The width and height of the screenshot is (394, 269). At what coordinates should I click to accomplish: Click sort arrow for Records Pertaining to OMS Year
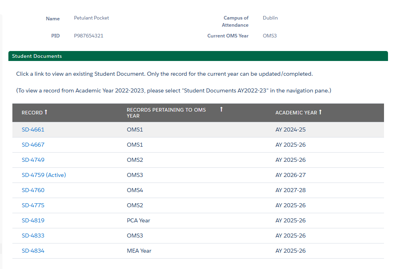point(221,110)
